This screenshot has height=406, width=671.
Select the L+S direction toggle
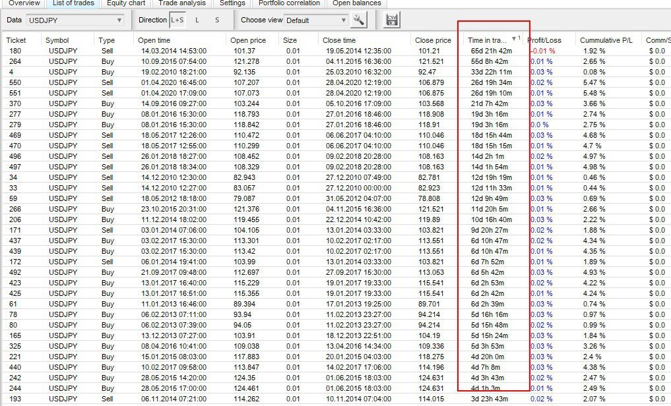[177, 20]
